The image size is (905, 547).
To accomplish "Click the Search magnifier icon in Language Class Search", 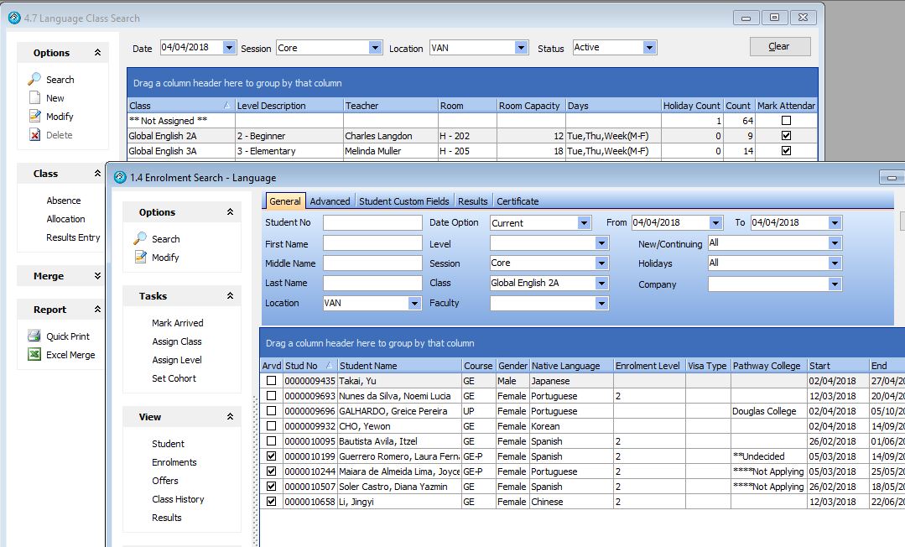I will (34, 80).
